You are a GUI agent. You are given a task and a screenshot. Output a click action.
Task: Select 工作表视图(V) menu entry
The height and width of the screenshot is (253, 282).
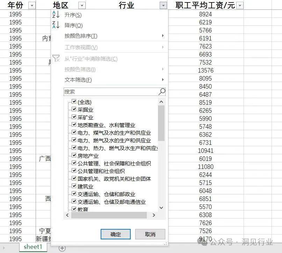pyautogui.click(x=81, y=47)
